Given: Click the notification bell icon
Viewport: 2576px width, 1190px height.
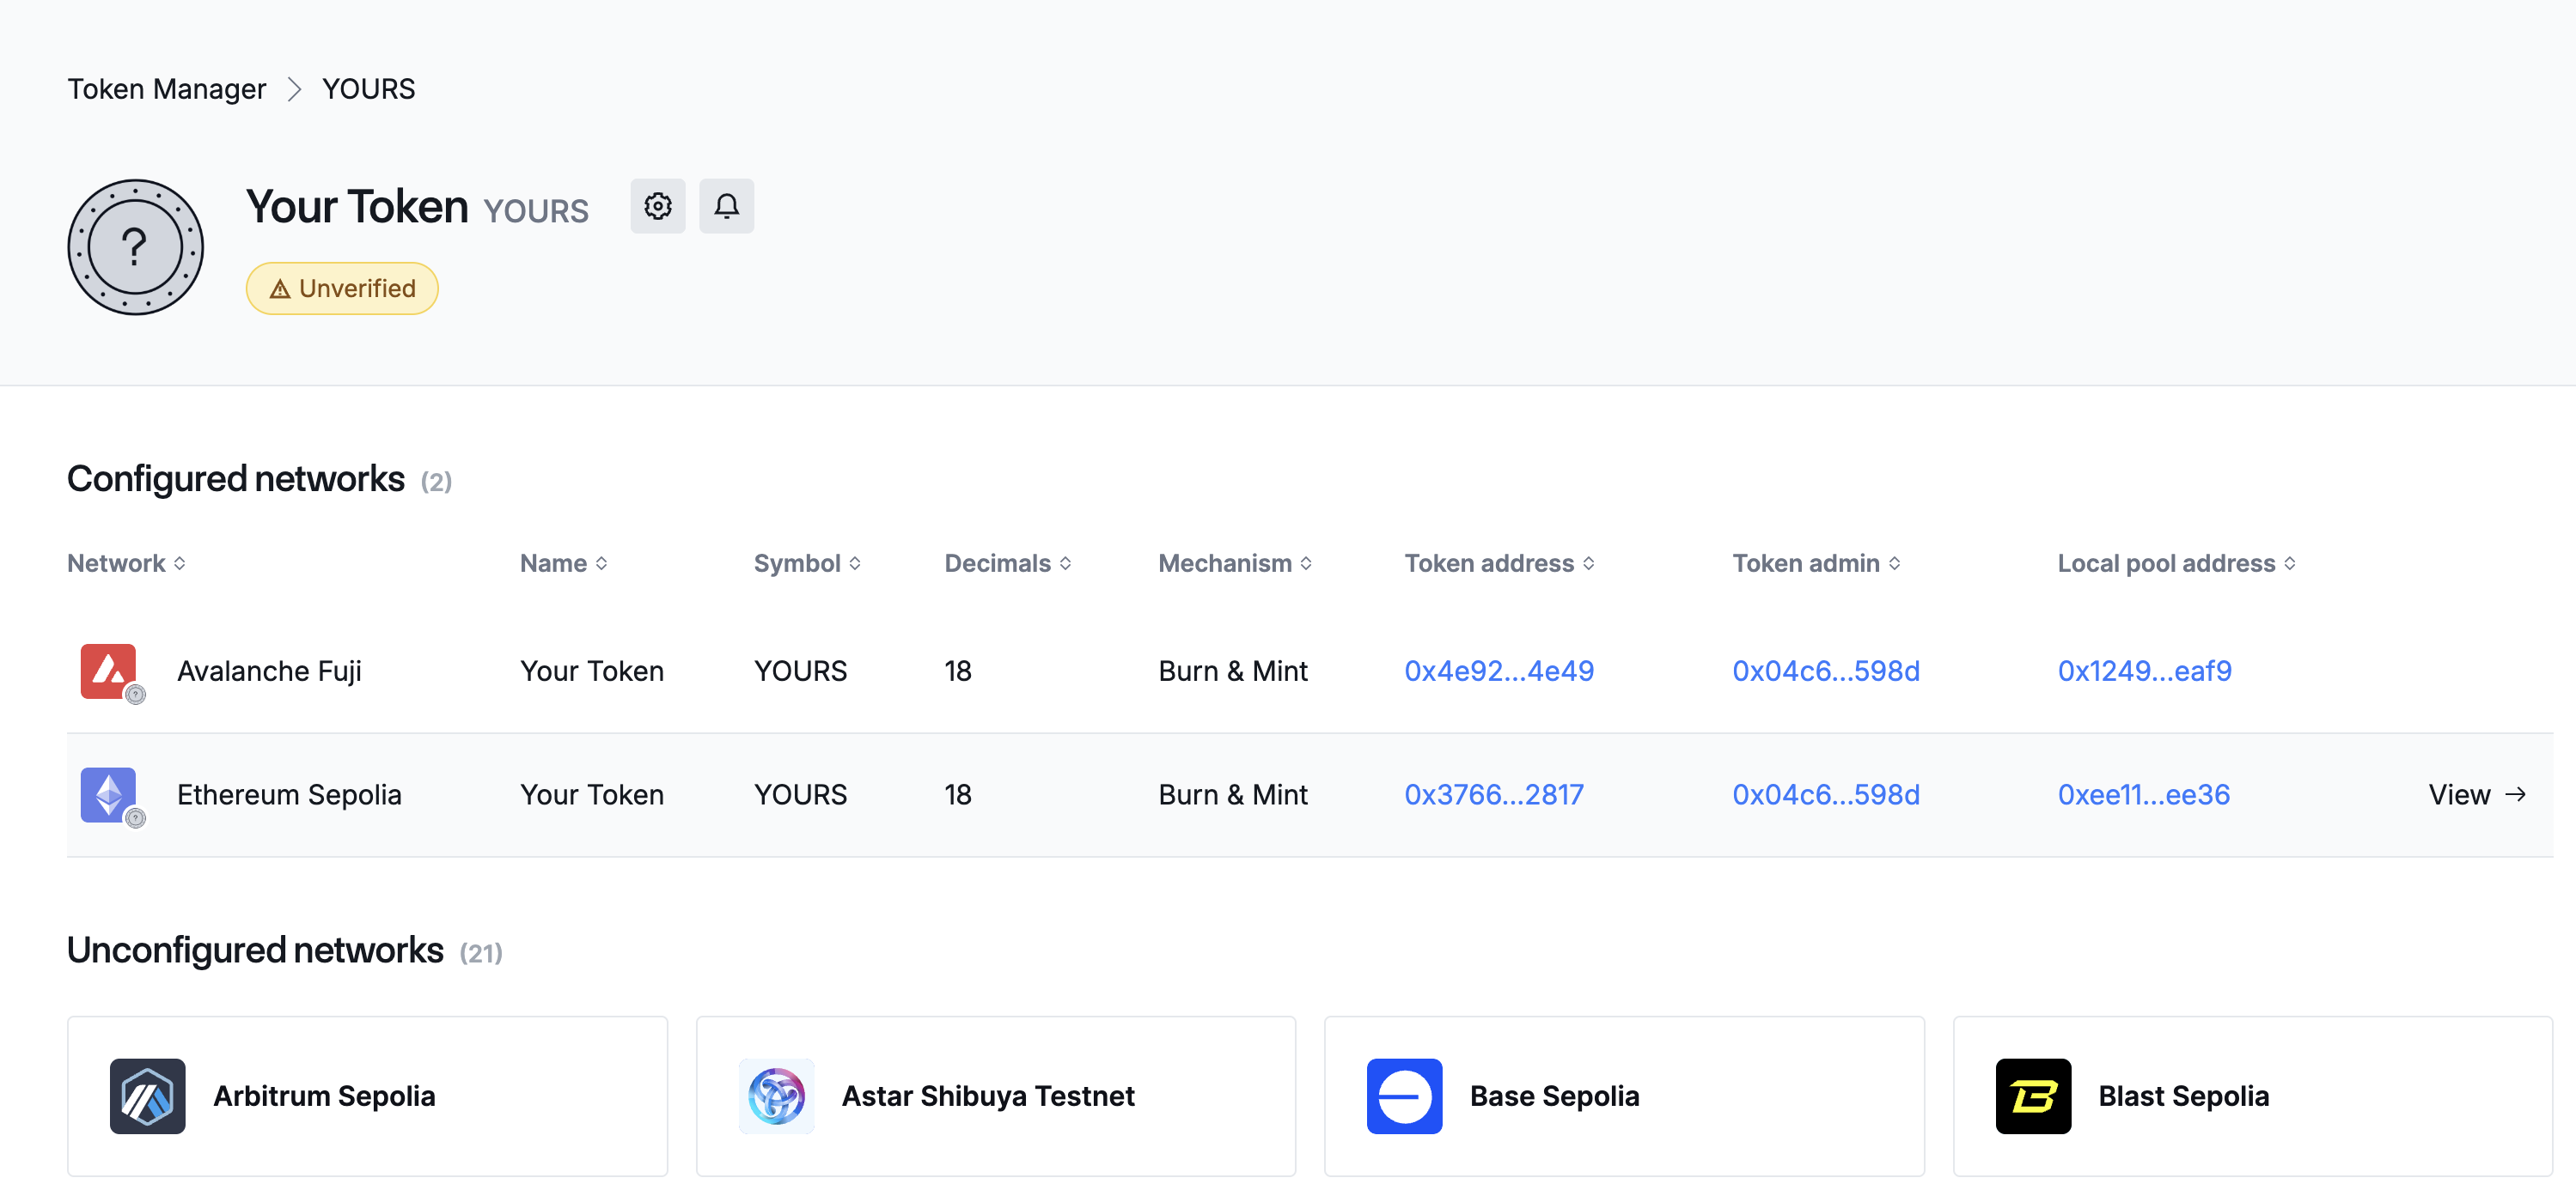Looking at the screenshot, I should click(x=726, y=206).
